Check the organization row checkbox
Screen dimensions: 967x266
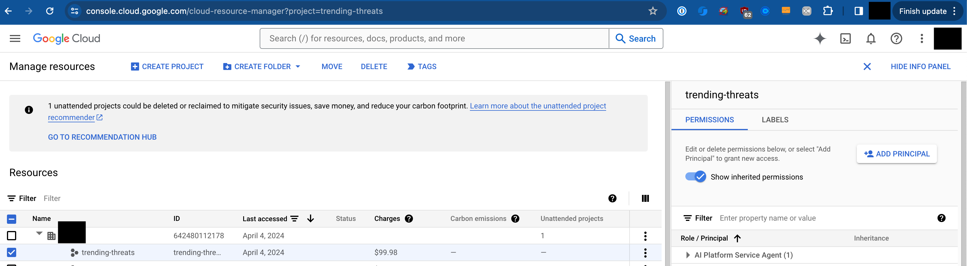[12, 236]
